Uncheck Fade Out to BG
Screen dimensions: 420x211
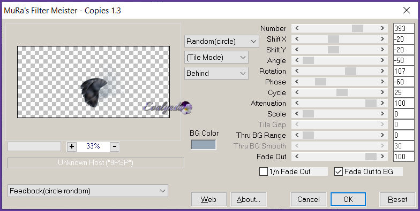pos(339,171)
